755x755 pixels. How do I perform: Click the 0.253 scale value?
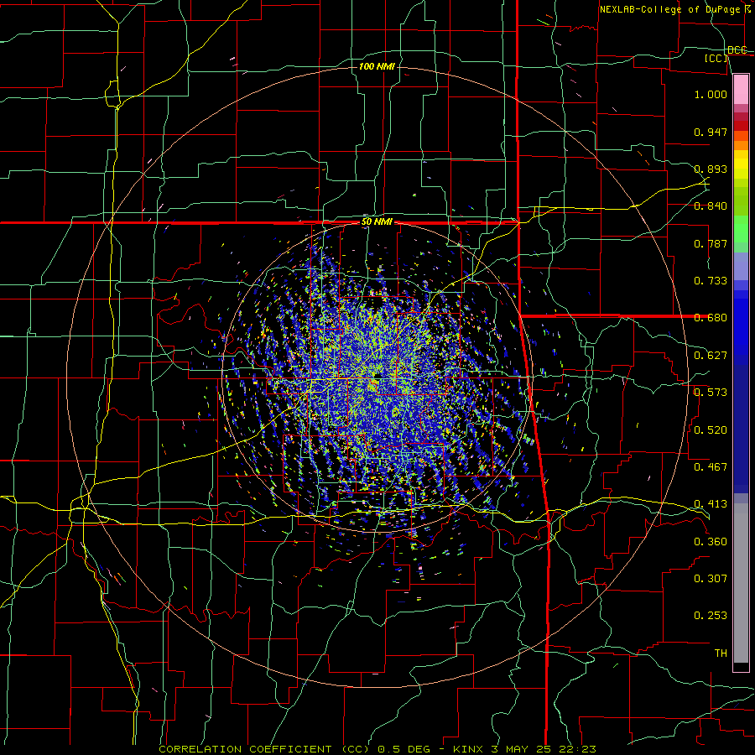pyautogui.click(x=711, y=616)
